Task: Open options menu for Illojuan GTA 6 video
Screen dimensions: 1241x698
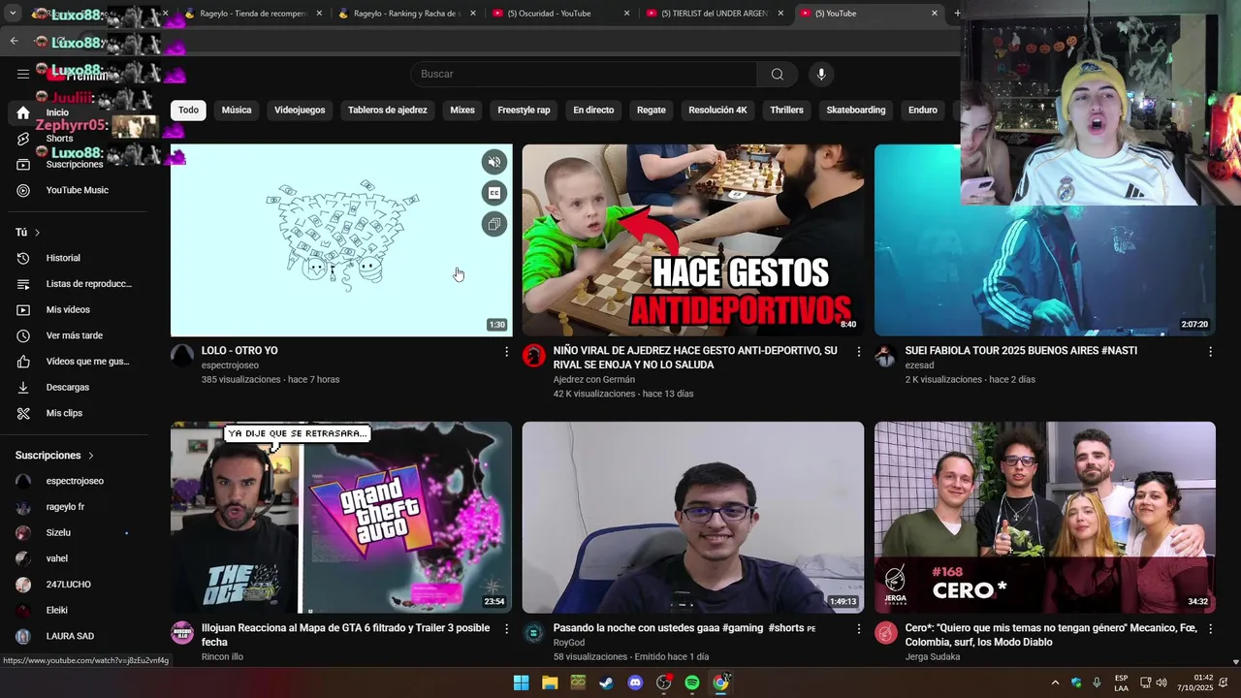Action: (506, 629)
